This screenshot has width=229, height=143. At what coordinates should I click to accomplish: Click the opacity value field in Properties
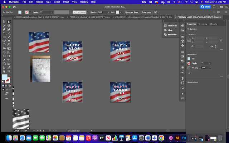tap(204, 68)
